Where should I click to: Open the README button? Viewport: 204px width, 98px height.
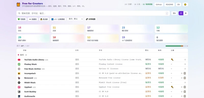click(170, 4)
